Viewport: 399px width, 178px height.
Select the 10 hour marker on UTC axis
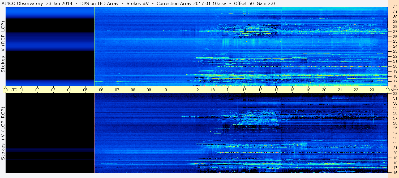click(x=165, y=90)
